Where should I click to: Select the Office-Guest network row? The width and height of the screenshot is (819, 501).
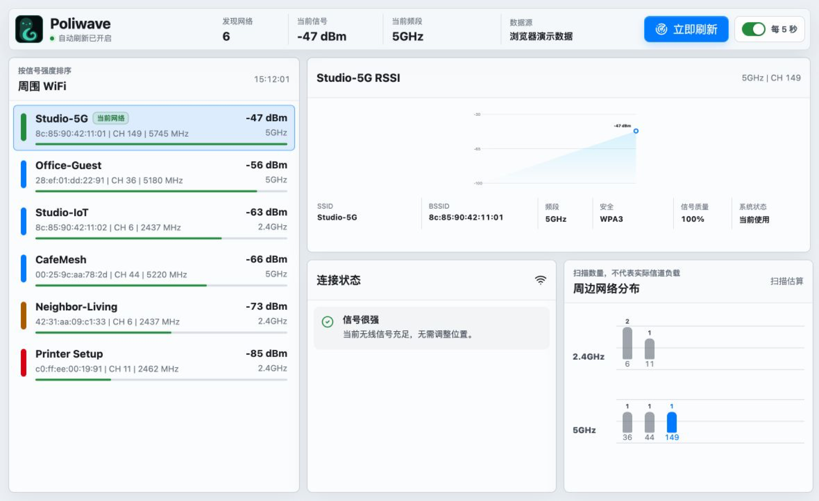point(154,175)
